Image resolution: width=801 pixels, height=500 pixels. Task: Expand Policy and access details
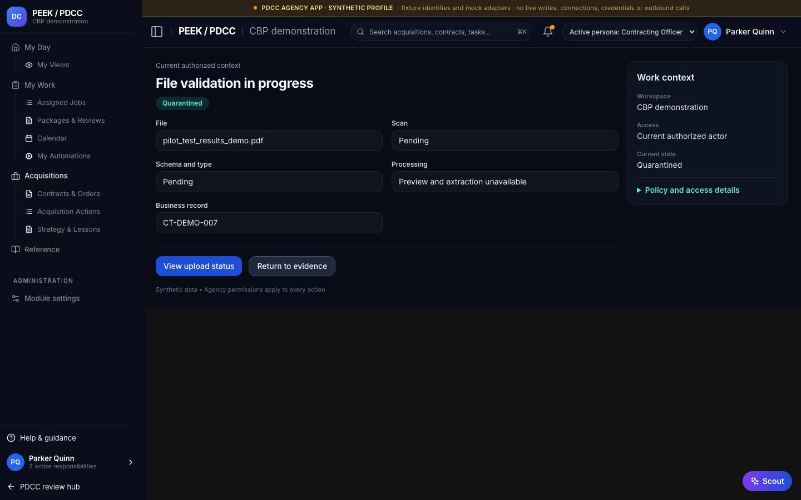[688, 190]
